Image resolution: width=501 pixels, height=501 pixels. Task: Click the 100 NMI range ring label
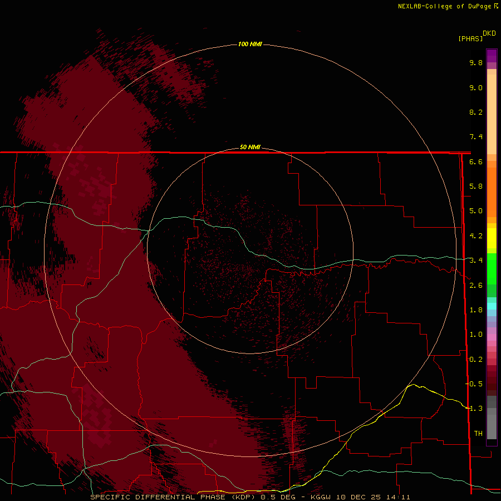[250, 44]
